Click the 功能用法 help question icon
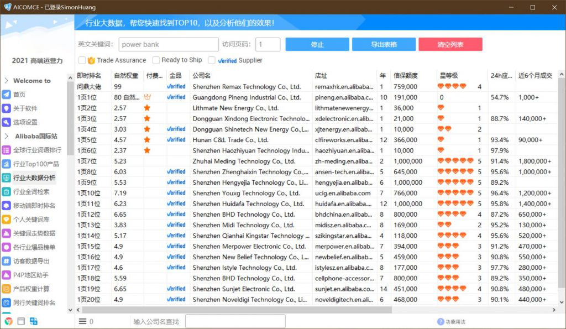Viewport: 566px width, 329px height. pos(441,321)
